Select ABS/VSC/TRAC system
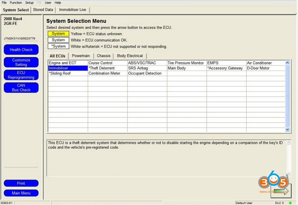The width and height of the screenshot is (298, 205). 147,63
